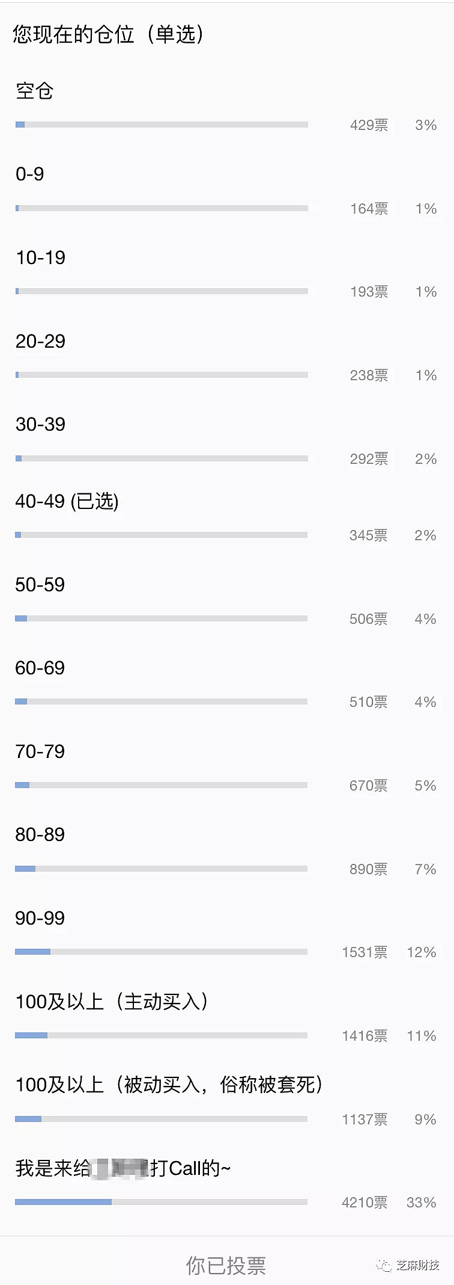
Task: Click the 你已投票 button
Action: (x=226, y=1265)
